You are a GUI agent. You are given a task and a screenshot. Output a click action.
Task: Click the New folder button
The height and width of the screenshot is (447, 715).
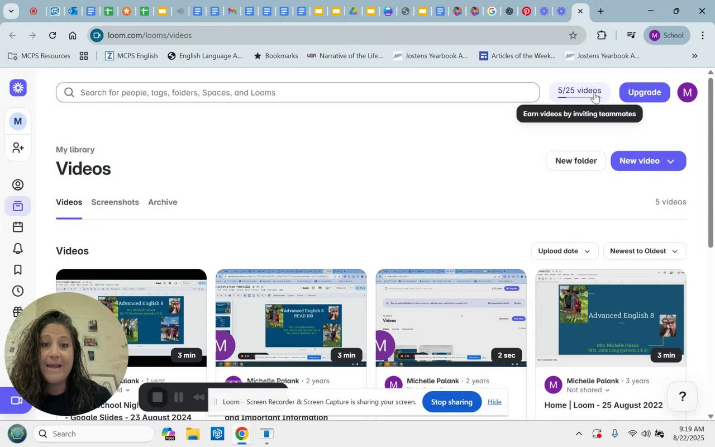click(x=576, y=161)
